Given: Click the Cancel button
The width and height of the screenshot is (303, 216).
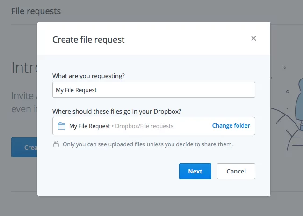Looking at the screenshot, I should pos(236,171).
